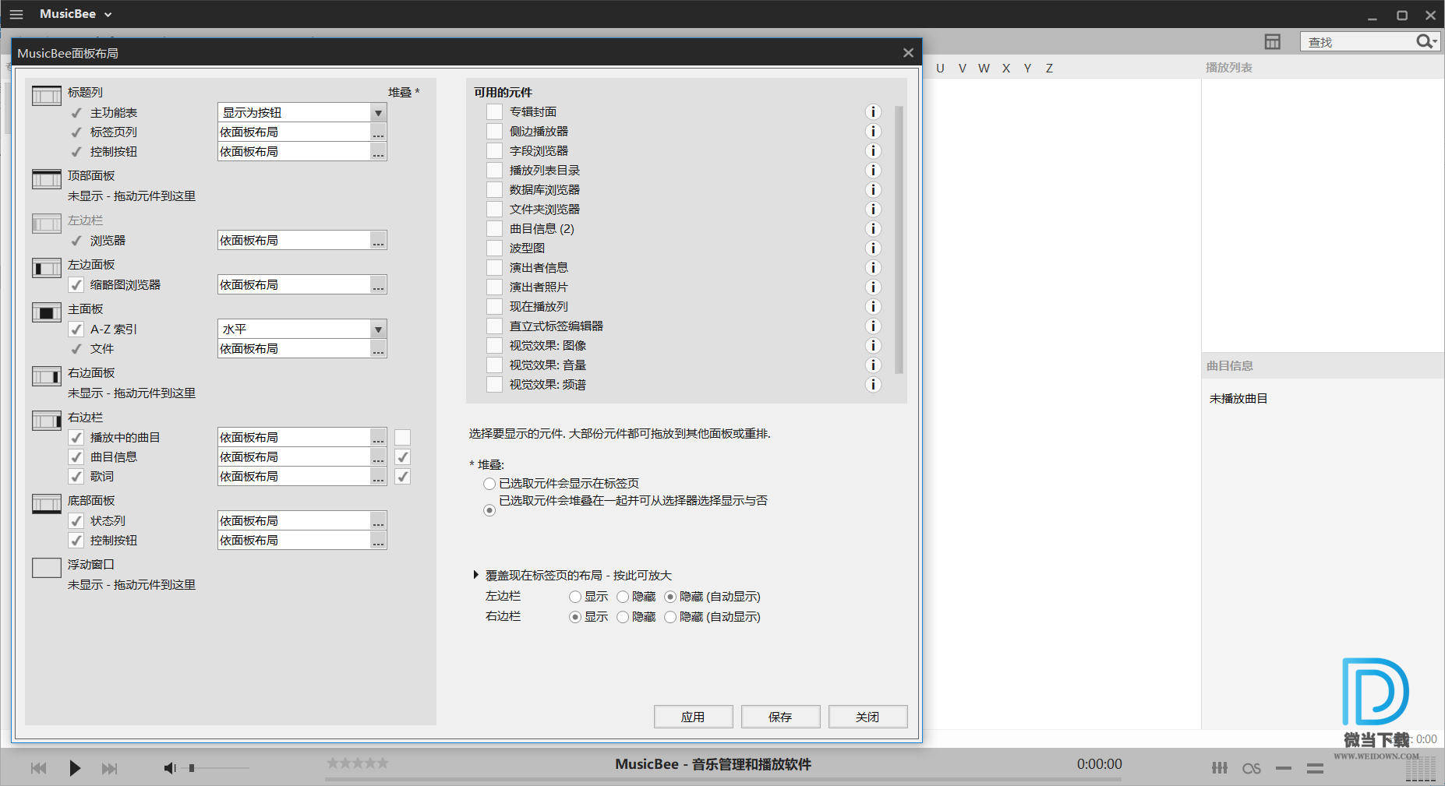Show info for 数据库浏览器 element
The height and width of the screenshot is (786, 1445).
click(x=873, y=190)
